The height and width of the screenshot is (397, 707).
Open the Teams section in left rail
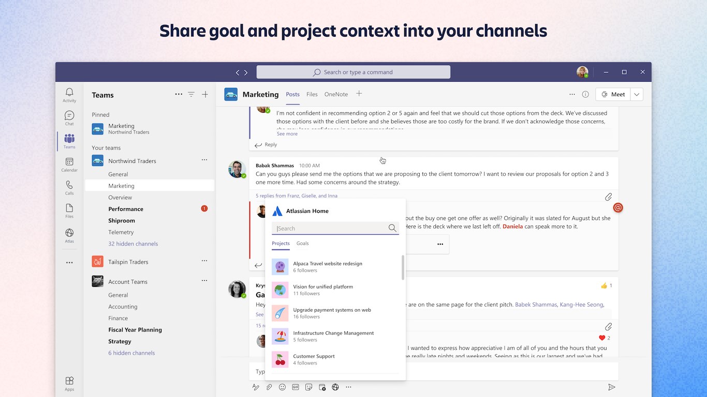pyautogui.click(x=69, y=141)
